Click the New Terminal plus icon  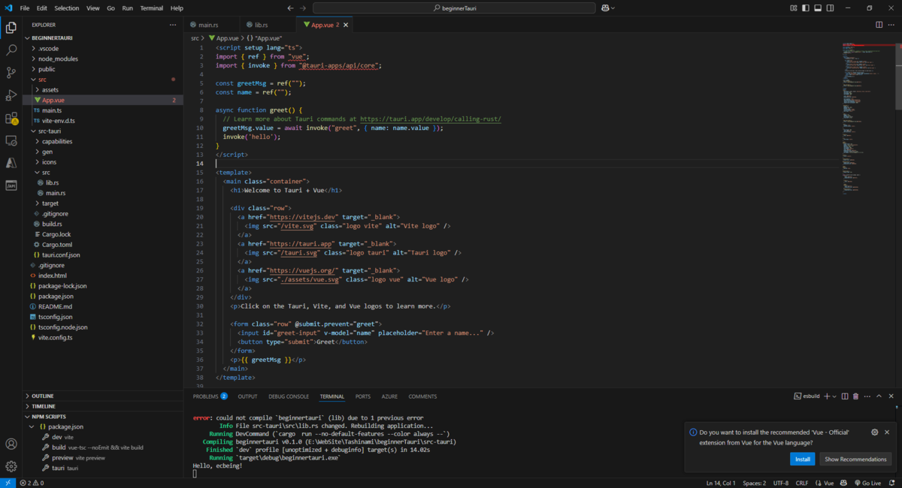826,396
